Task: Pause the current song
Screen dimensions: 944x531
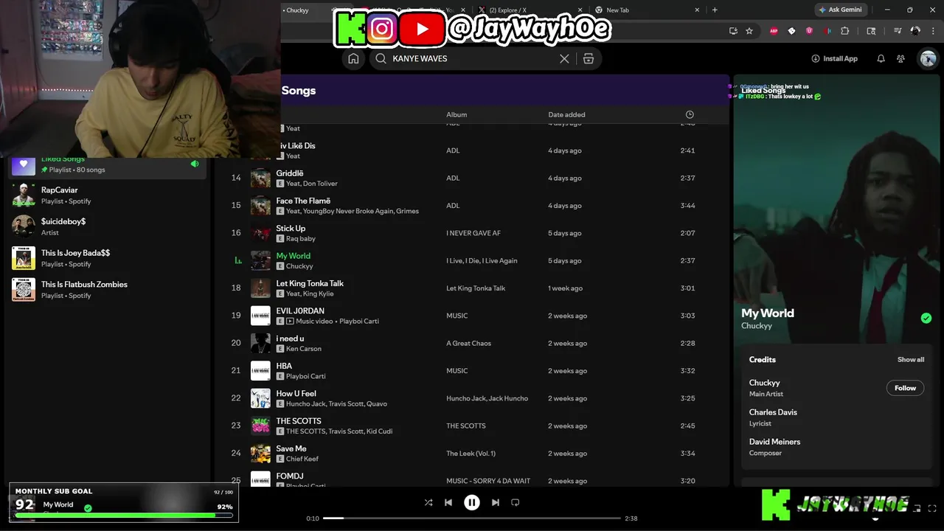Action: [472, 502]
